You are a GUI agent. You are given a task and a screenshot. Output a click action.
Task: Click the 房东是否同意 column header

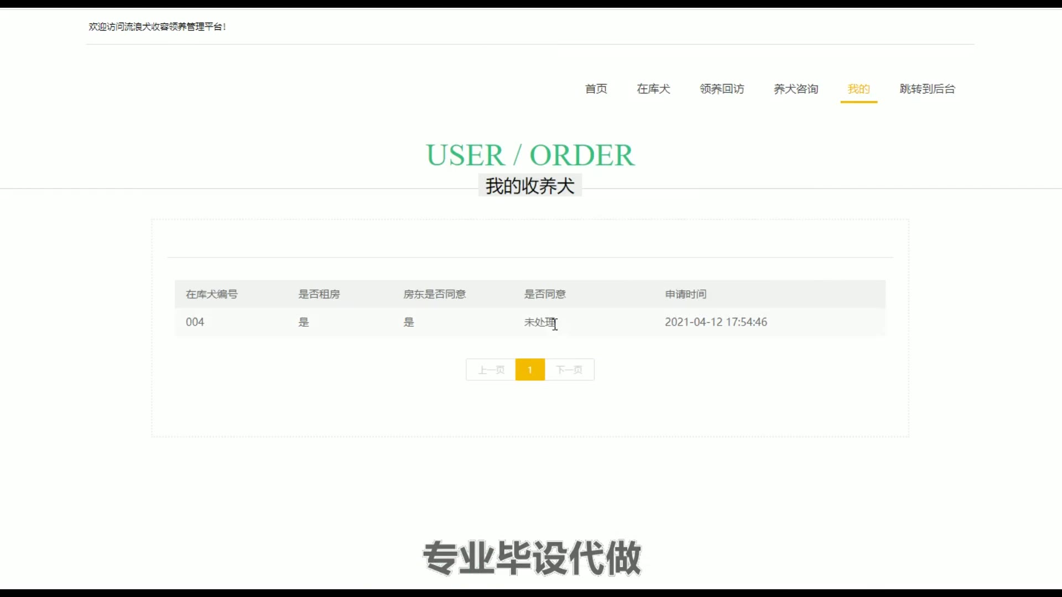[434, 294]
